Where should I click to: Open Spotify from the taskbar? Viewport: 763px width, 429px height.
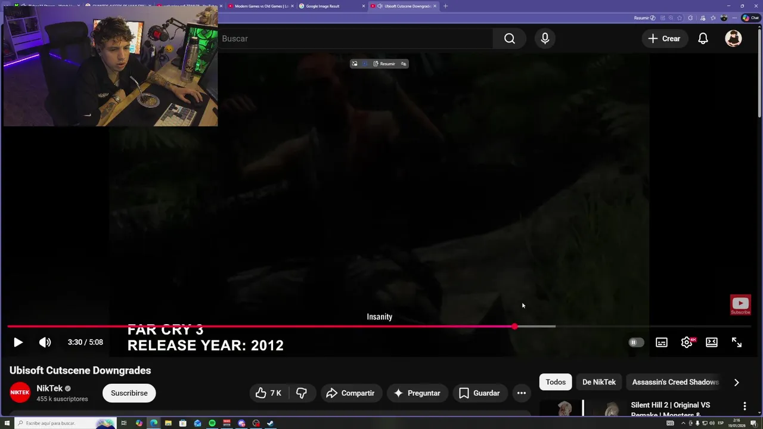[212, 424]
